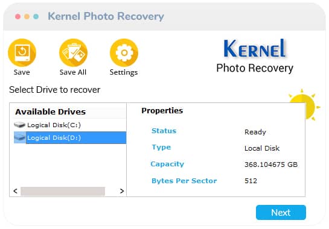Click the Logical Disk(C:) drive icon

(x=19, y=125)
